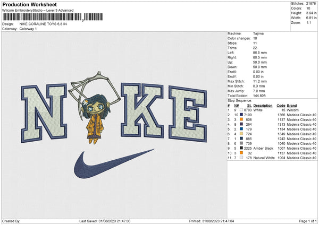This screenshot has width=319, height=225.
Task: Click the "Printed: 31/08/2023 21:47:04" footer
Action: point(212,221)
